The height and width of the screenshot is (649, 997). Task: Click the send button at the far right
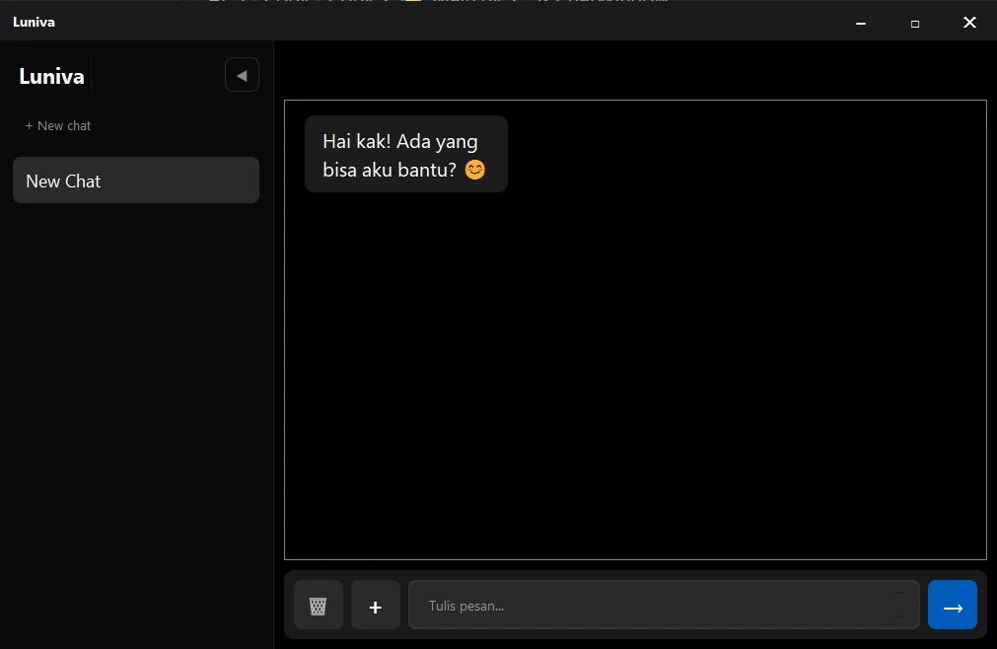[x=952, y=605]
